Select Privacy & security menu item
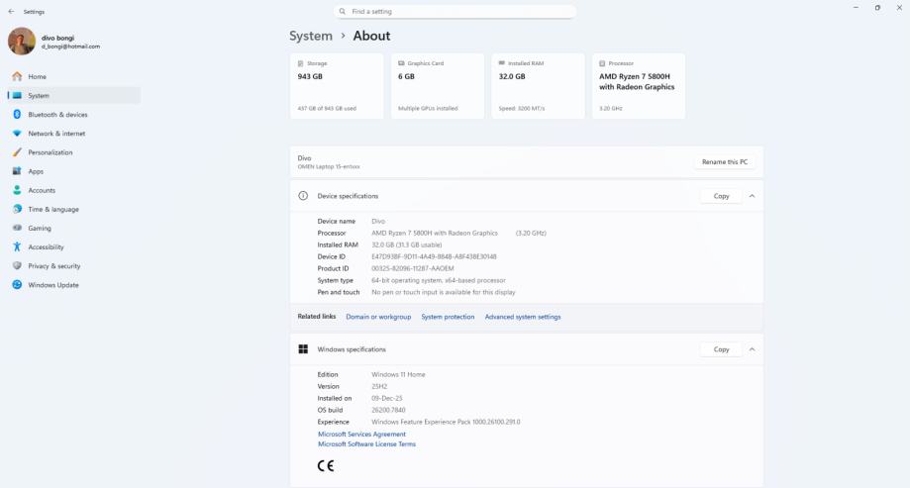The width and height of the screenshot is (910, 488). (x=53, y=266)
